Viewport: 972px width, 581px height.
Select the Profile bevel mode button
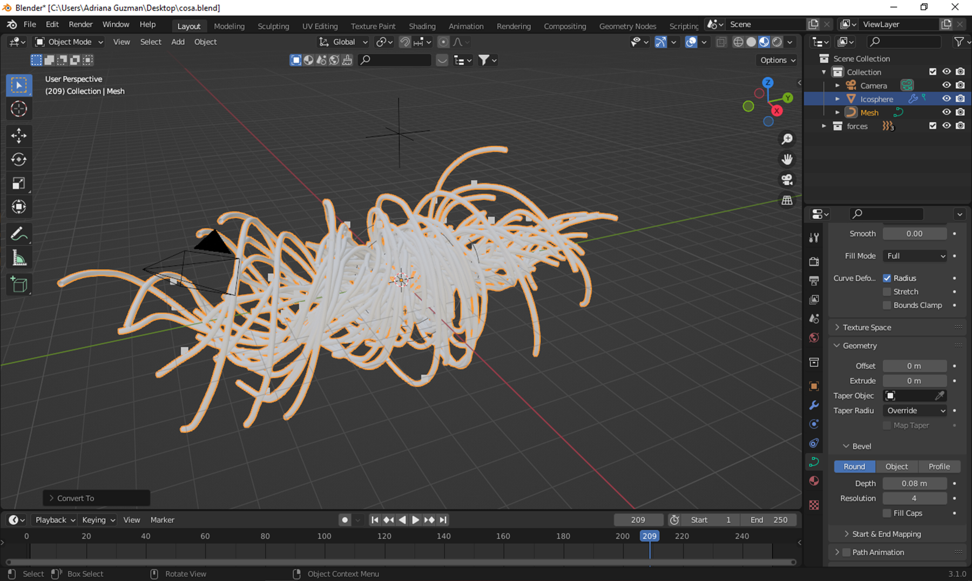(x=939, y=467)
